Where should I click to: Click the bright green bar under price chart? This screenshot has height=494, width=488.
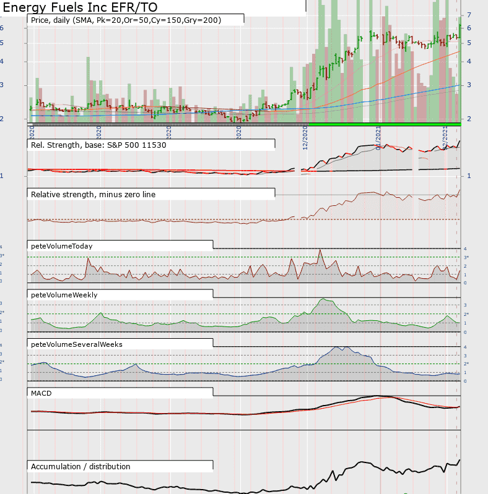pos(385,124)
